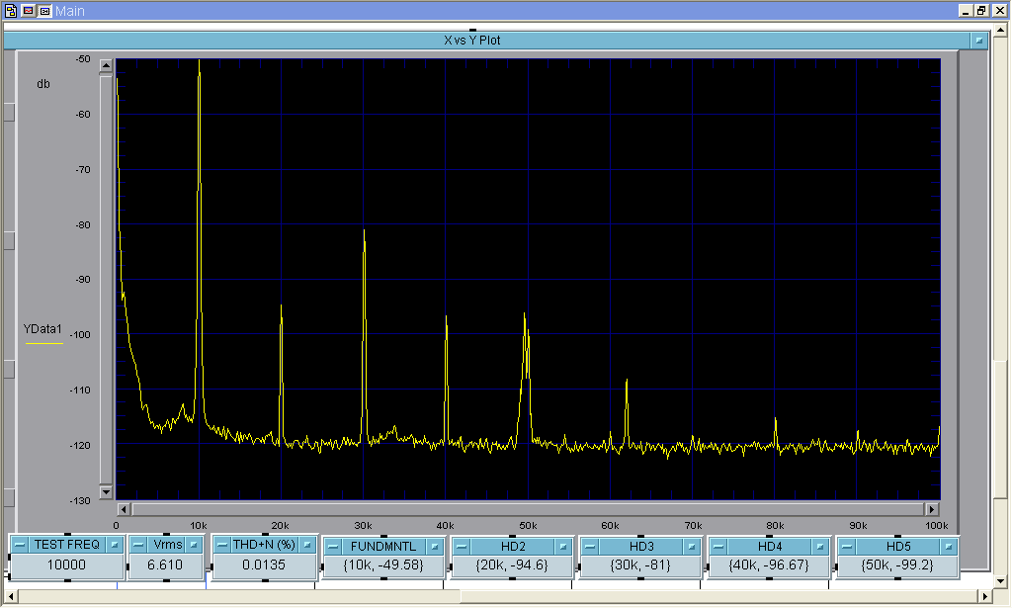The height and width of the screenshot is (608, 1012).
Task: Click the -130 Y-axis minimum label
Action: pos(81,501)
